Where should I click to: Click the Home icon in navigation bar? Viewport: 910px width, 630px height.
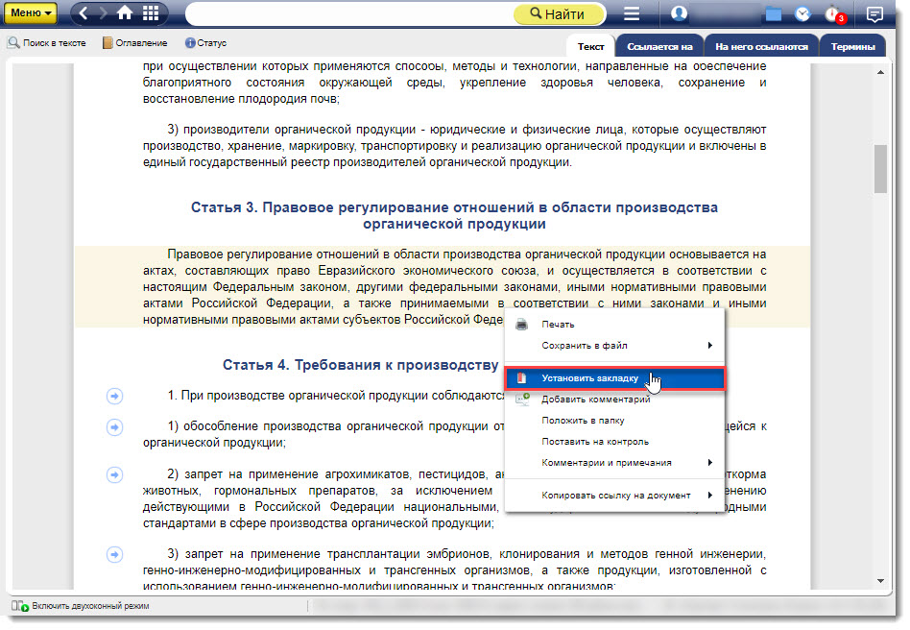point(125,13)
